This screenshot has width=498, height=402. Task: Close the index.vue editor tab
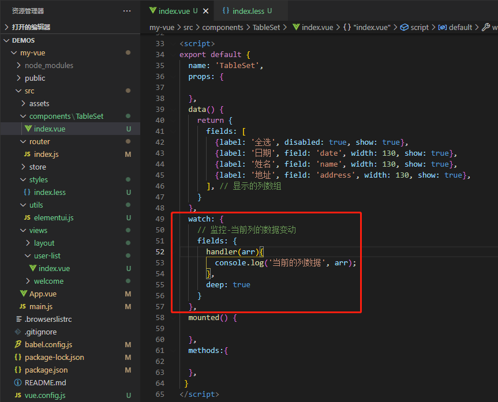pyautogui.click(x=206, y=11)
